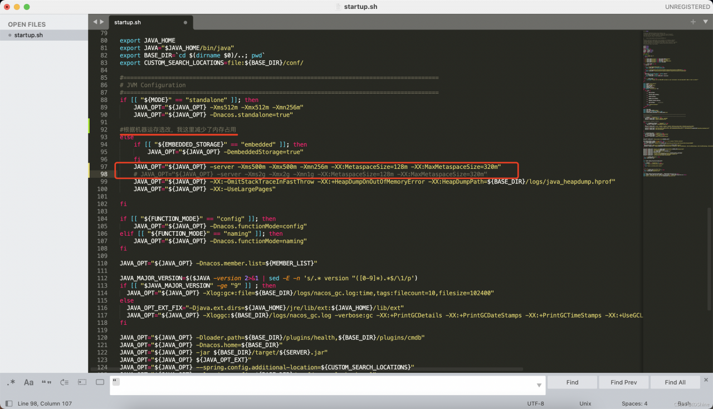Toggle whole word matching option
This screenshot has width=713, height=409.
46,382
